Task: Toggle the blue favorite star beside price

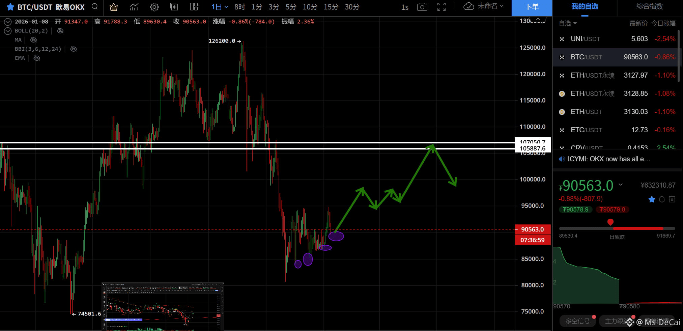Action: (x=652, y=199)
